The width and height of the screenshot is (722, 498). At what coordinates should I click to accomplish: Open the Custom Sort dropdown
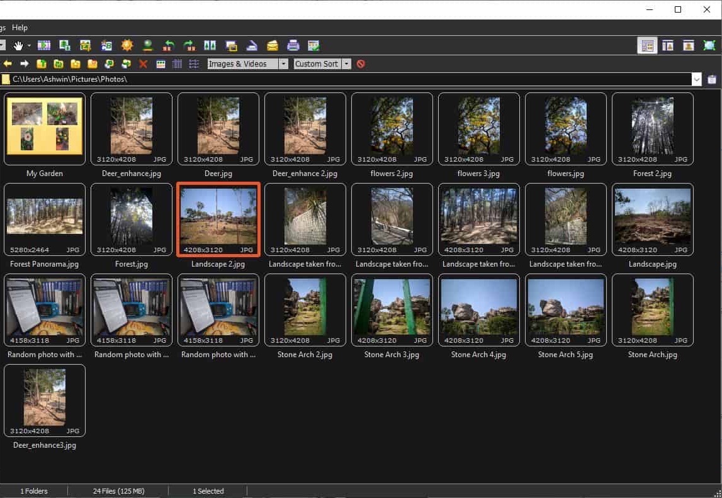tap(346, 64)
